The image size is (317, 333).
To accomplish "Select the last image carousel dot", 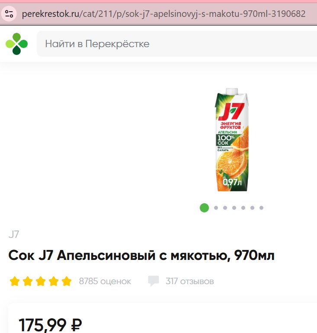I will point(261,208).
